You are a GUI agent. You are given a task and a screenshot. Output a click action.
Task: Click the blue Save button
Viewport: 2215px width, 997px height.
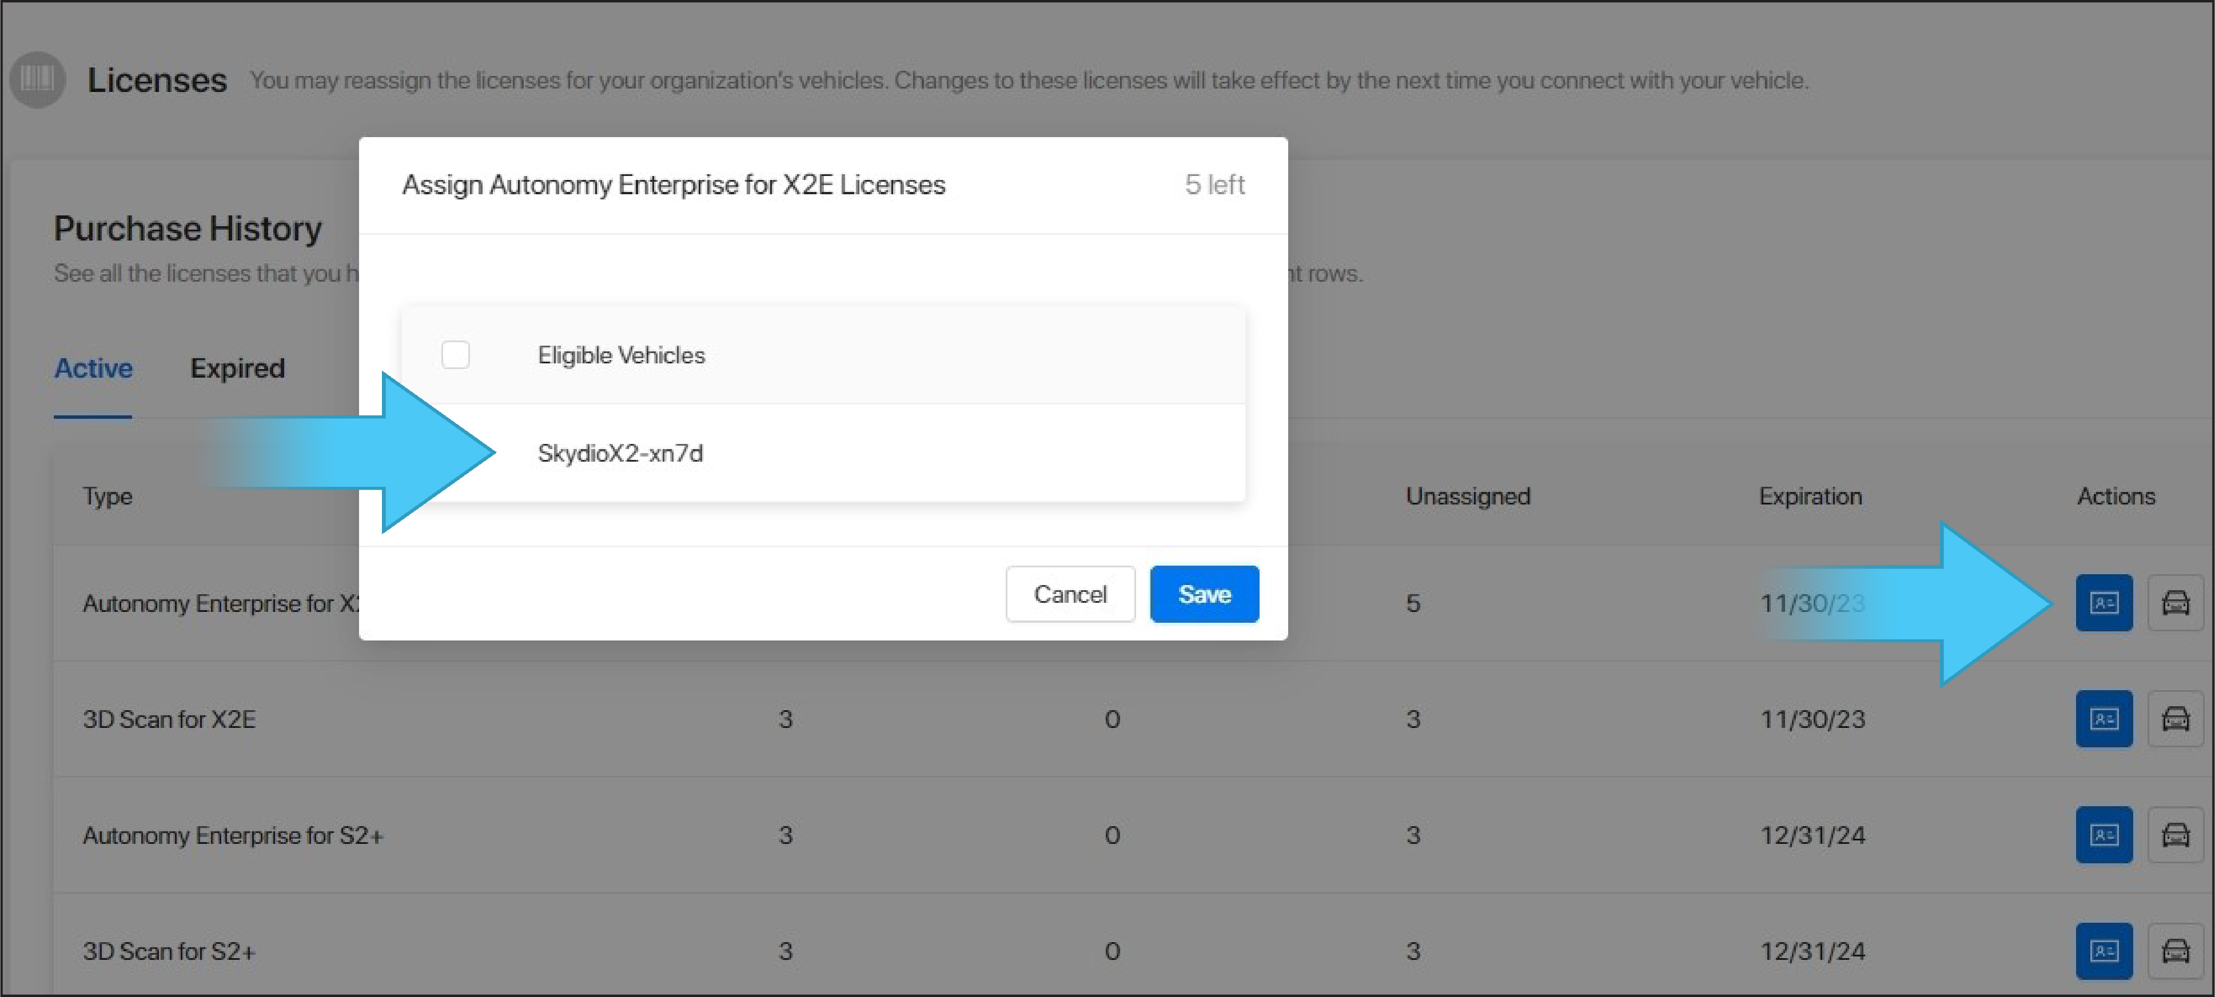pos(1204,594)
